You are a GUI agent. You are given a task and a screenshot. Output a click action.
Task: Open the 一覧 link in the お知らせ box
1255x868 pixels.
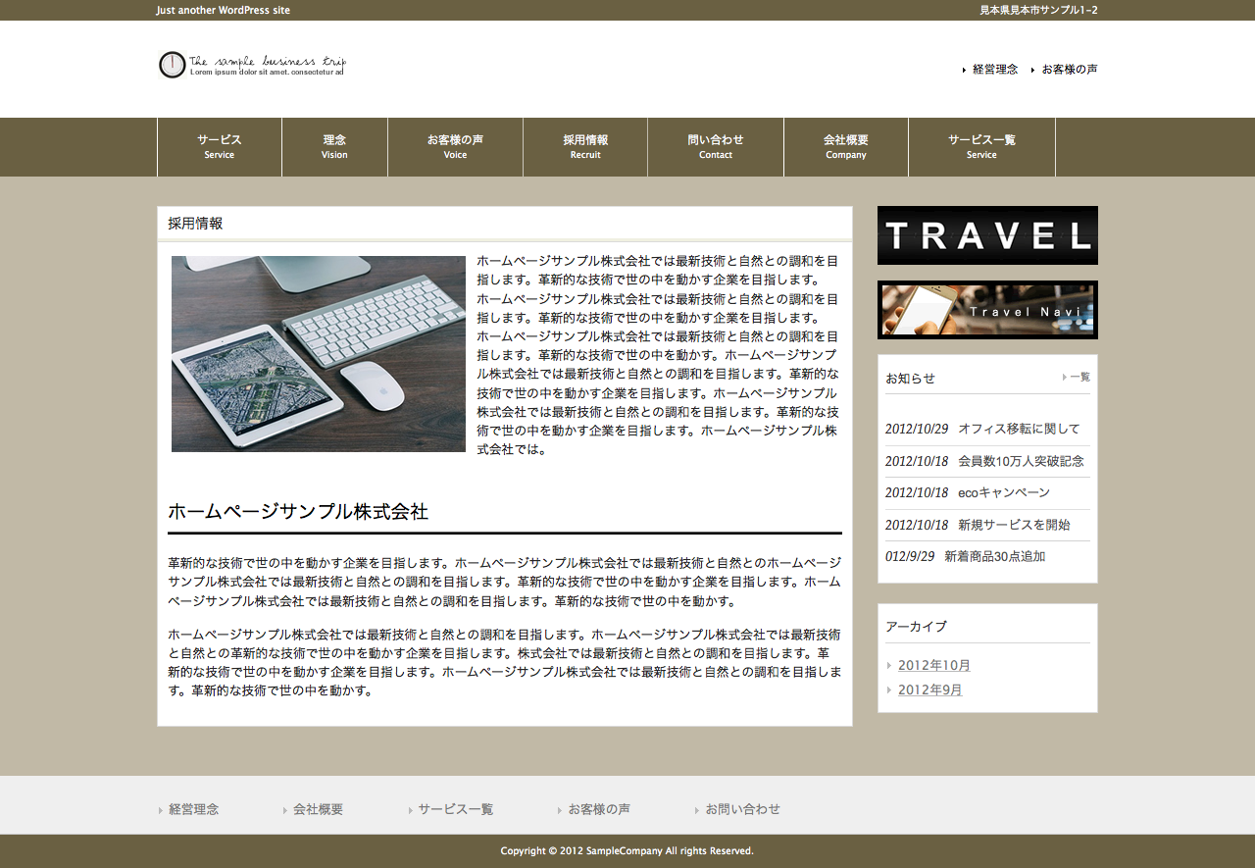[1079, 377]
